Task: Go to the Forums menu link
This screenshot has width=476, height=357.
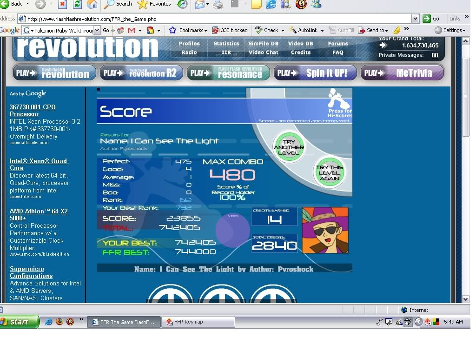Action: [x=338, y=44]
